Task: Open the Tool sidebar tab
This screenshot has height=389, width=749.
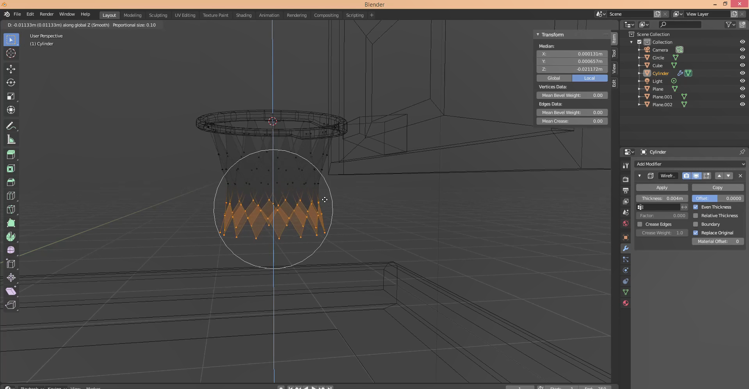Action: point(614,53)
